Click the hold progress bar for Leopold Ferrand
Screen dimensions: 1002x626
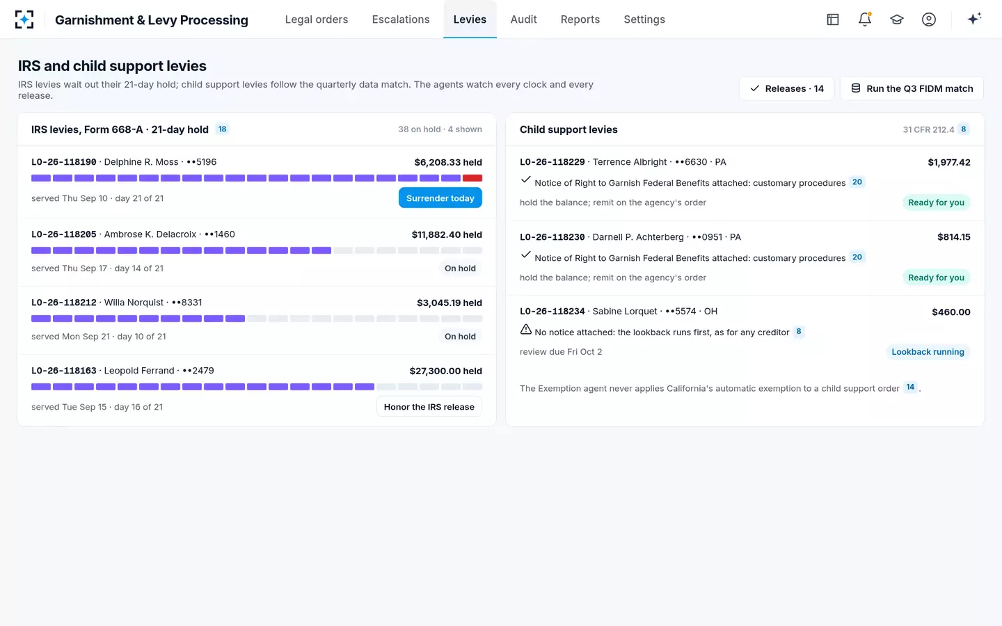[257, 387]
